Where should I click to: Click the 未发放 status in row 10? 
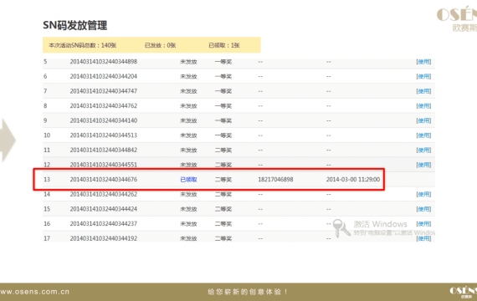tap(188, 135)
